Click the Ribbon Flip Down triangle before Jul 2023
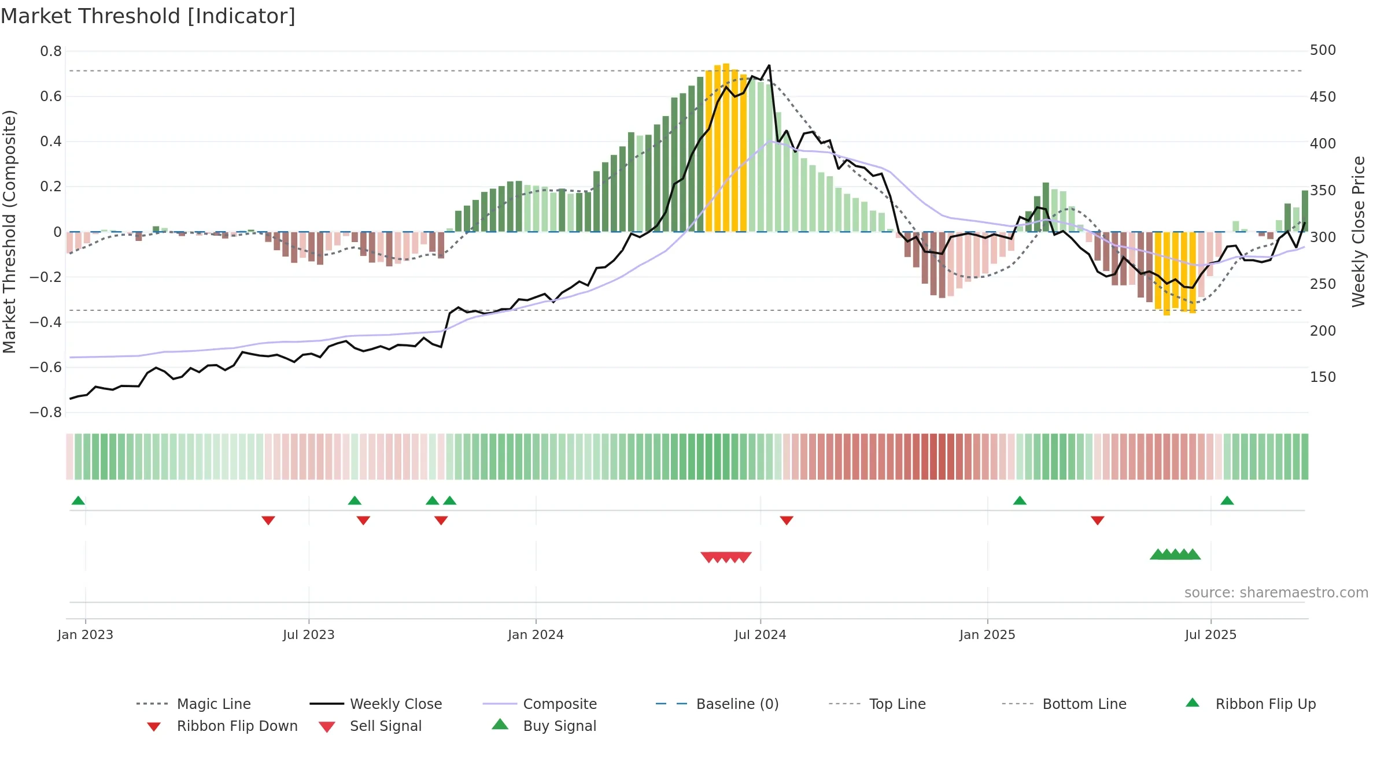The height and width of the screenshot is (780, 1388). tap(268, 521)
